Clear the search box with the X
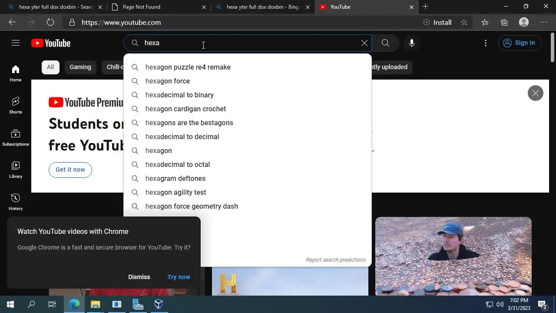Screen dimensions: 556x313 coord(364,43)
